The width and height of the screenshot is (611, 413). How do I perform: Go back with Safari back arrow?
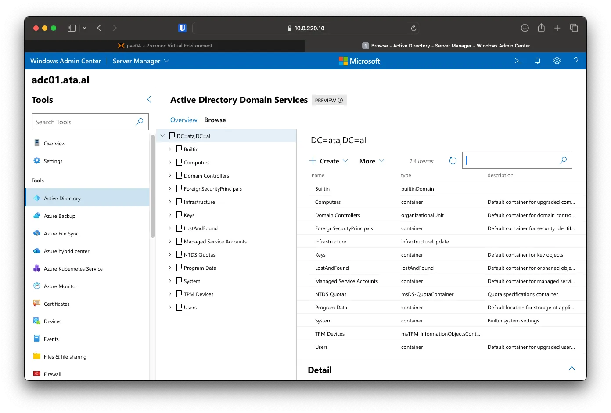click(99, 28)
